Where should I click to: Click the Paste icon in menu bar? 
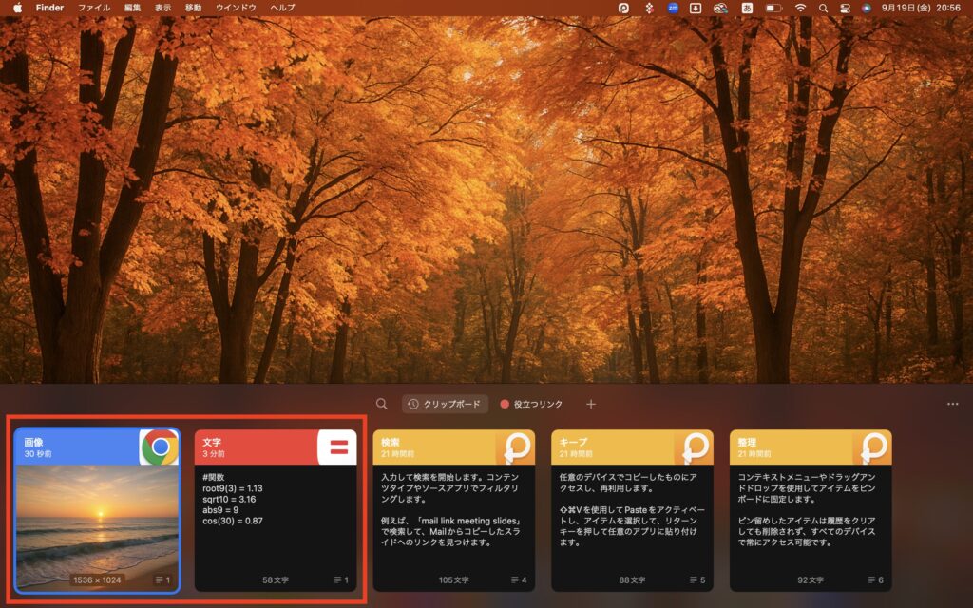(x=623, y=8)
